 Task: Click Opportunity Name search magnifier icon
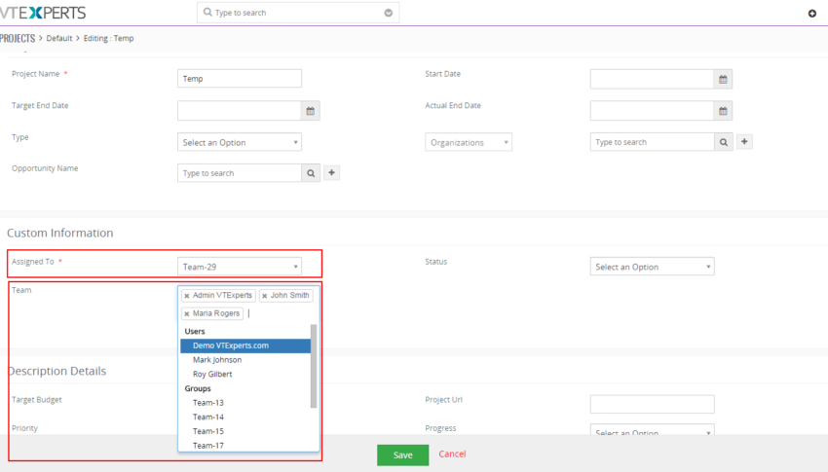tap(311, 173)
